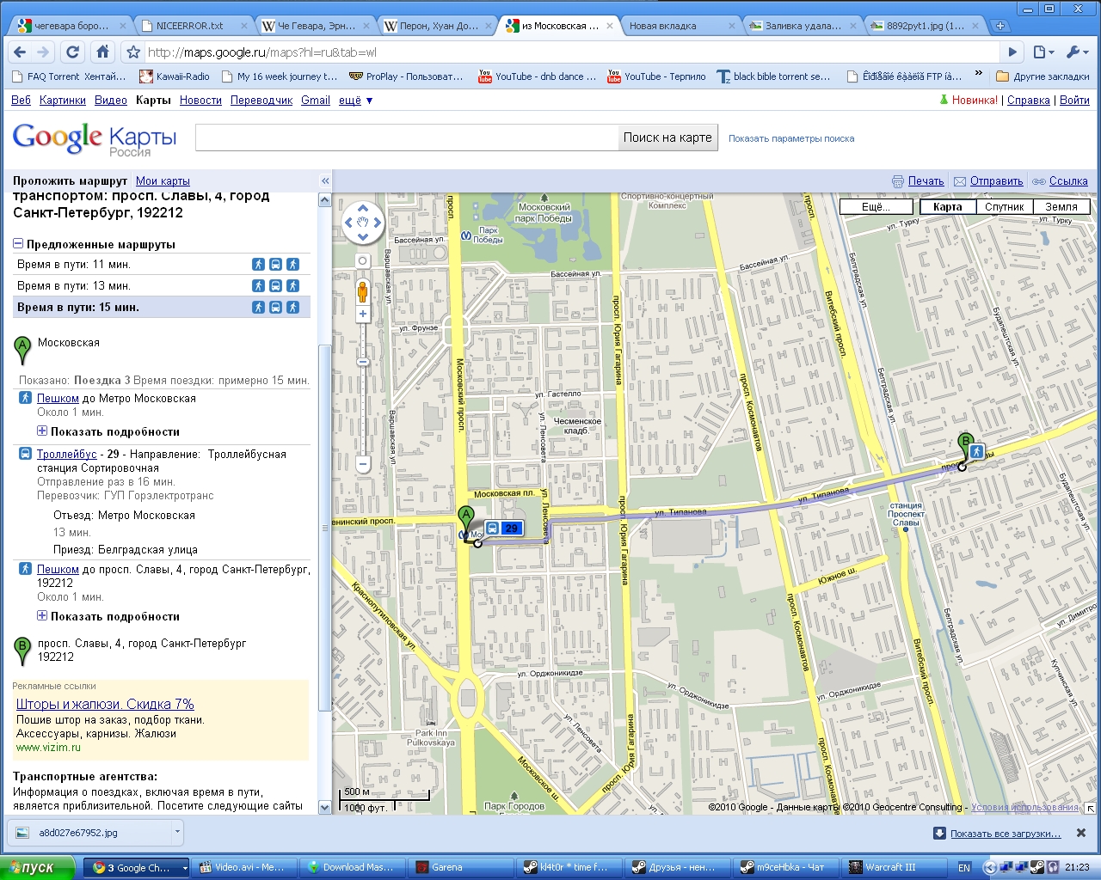This screenshot has height=880, width=1101.
Task: Open Показать все загрузки... link
Action: (1006, 834)
